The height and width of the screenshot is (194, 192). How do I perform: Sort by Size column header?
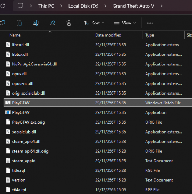[x=189, y=35]
